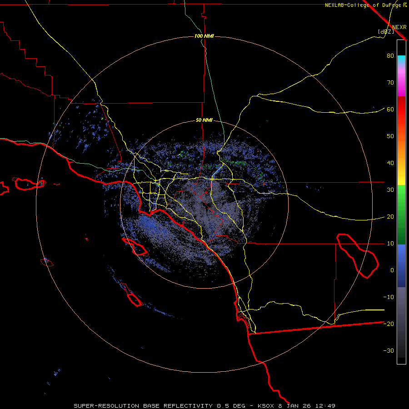This screenshot has height=409, width=409.
Task: Click the 80 value on the dBZ scale
Action: click(x=390, y=56)
